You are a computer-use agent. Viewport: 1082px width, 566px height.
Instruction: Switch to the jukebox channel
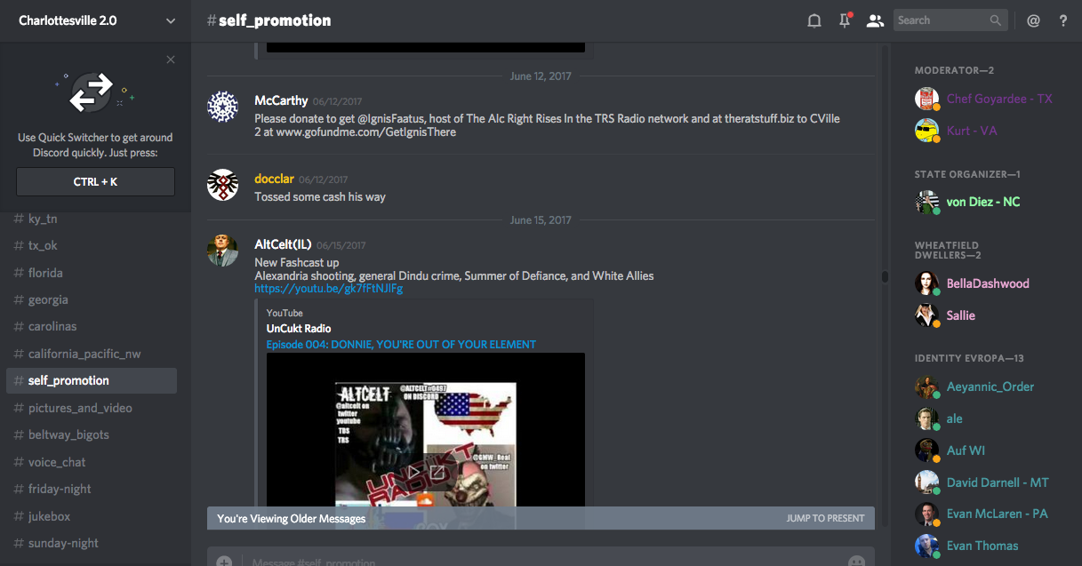pos(49,516)
